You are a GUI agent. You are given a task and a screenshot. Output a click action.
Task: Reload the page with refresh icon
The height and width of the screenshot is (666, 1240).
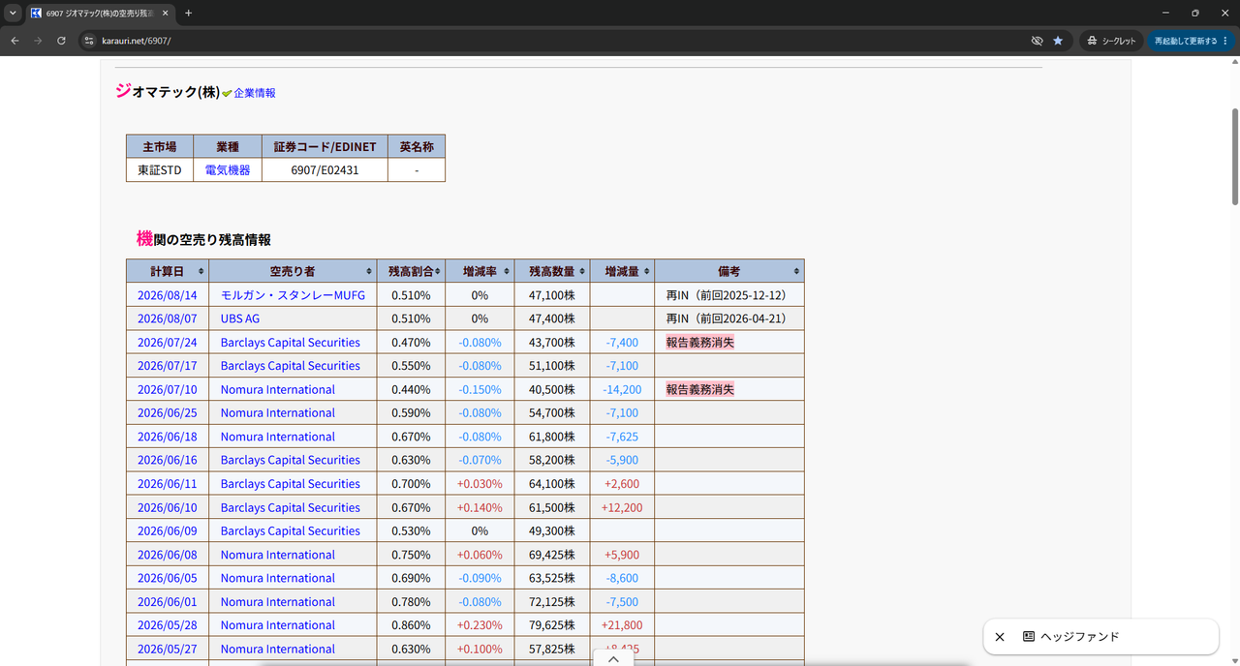61,41
